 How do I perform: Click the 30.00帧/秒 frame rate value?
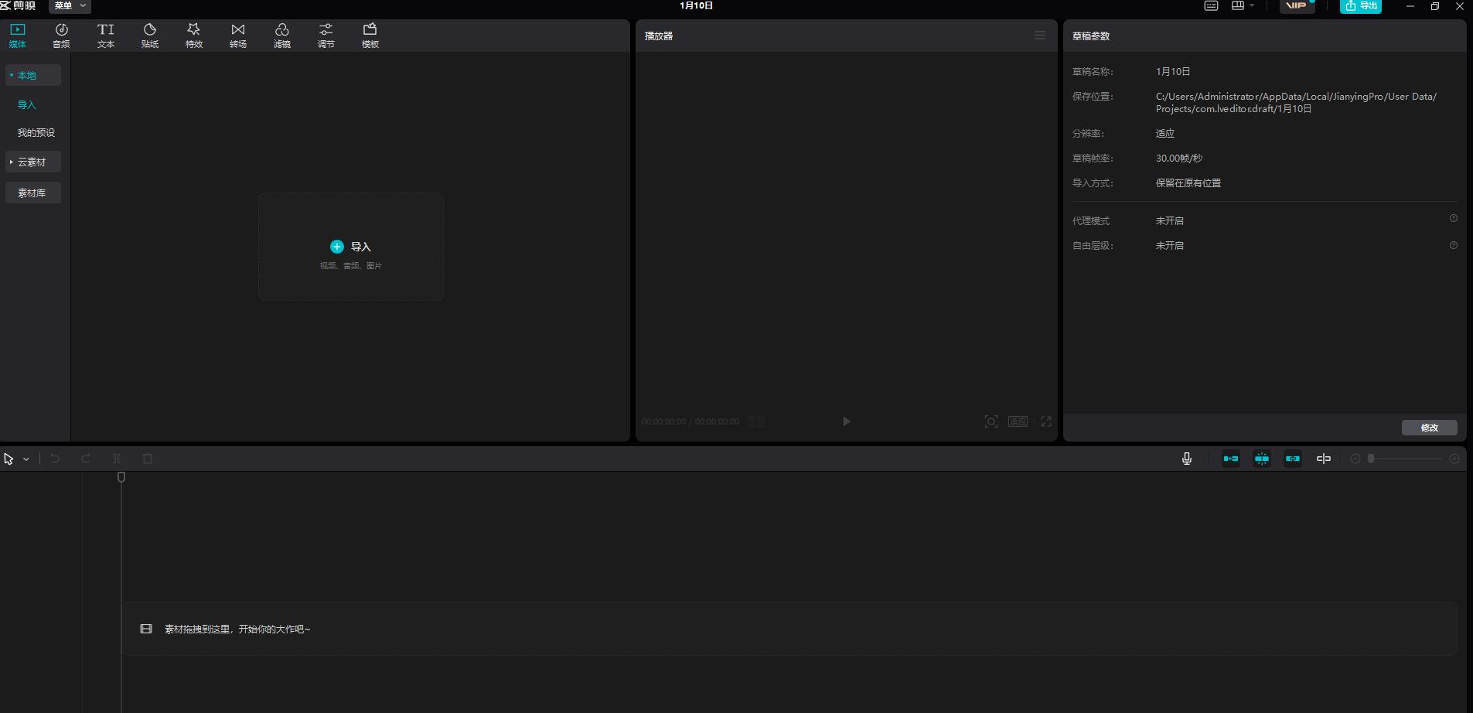click(1179, 158)
